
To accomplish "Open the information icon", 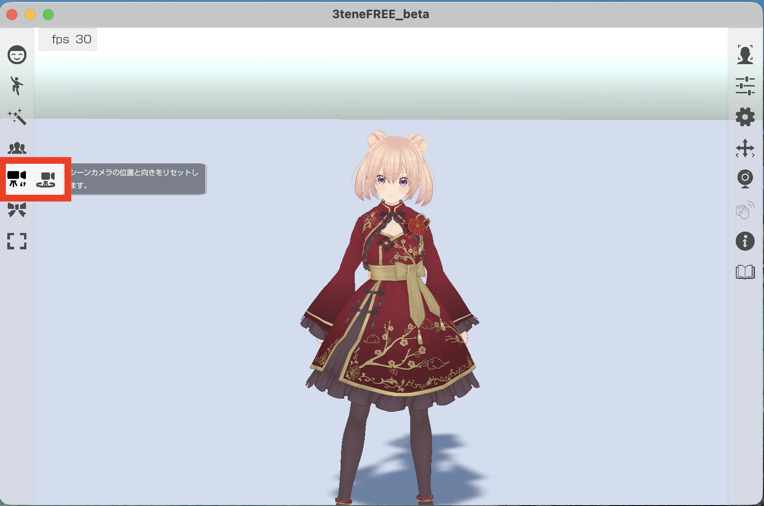I will (x=745, y=241).
